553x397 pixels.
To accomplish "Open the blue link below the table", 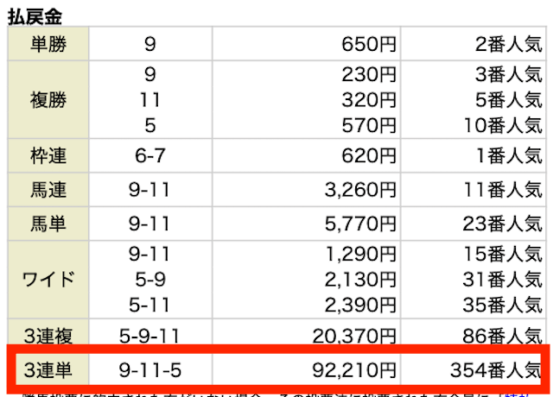I will click(x=517, y=395).
